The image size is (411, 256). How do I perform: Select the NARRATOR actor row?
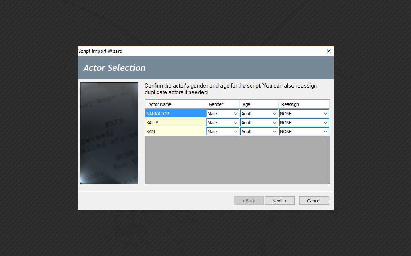175,113
